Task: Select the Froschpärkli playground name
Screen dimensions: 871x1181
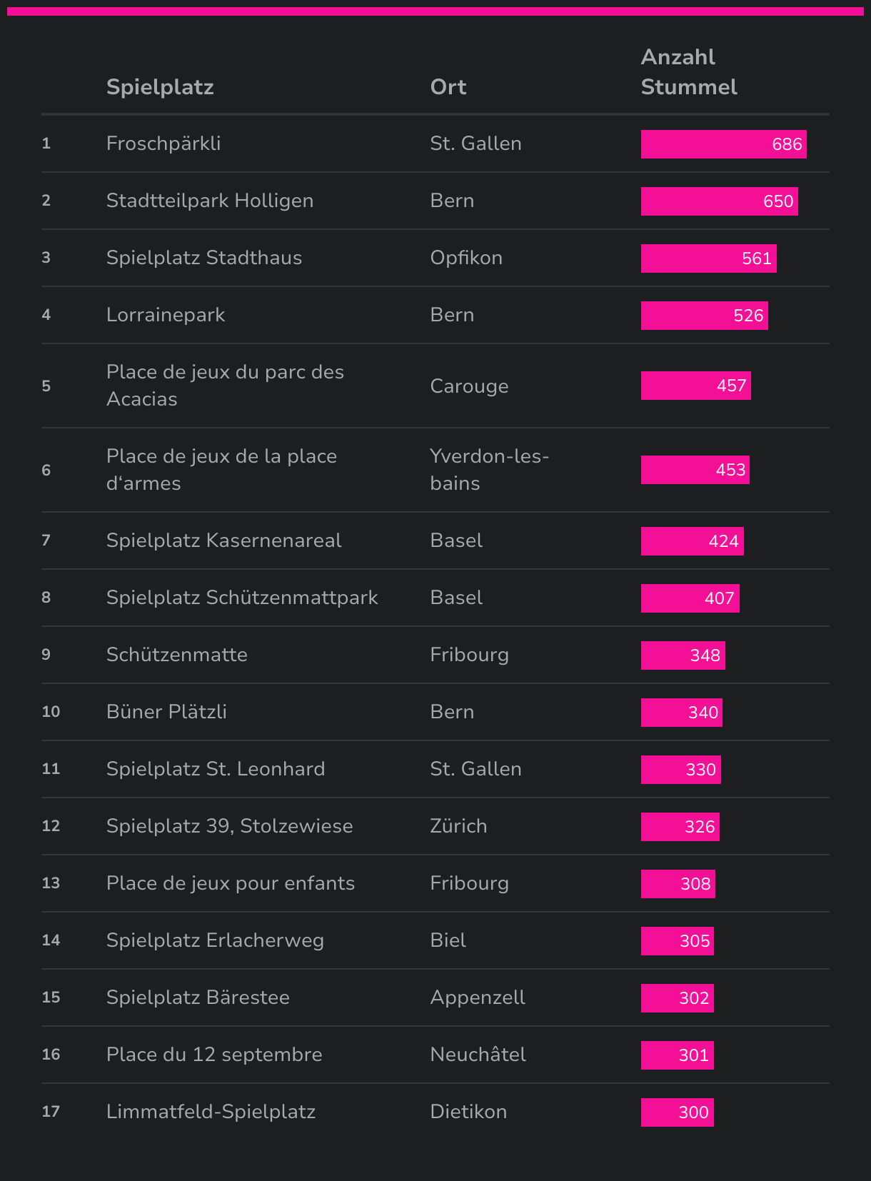Action: click(x=163, y=144)
